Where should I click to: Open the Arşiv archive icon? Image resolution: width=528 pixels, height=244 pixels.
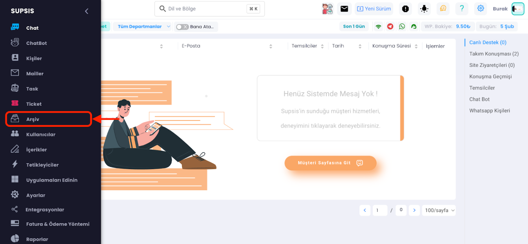point(15,119)
